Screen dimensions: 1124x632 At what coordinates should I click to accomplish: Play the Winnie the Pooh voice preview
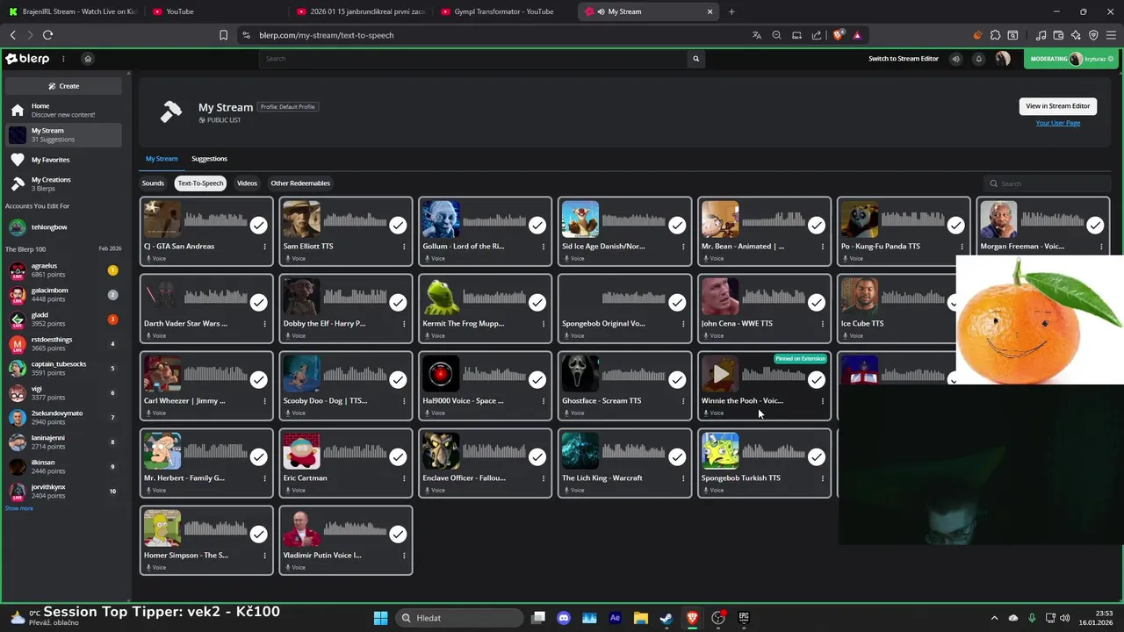(720, 375)
